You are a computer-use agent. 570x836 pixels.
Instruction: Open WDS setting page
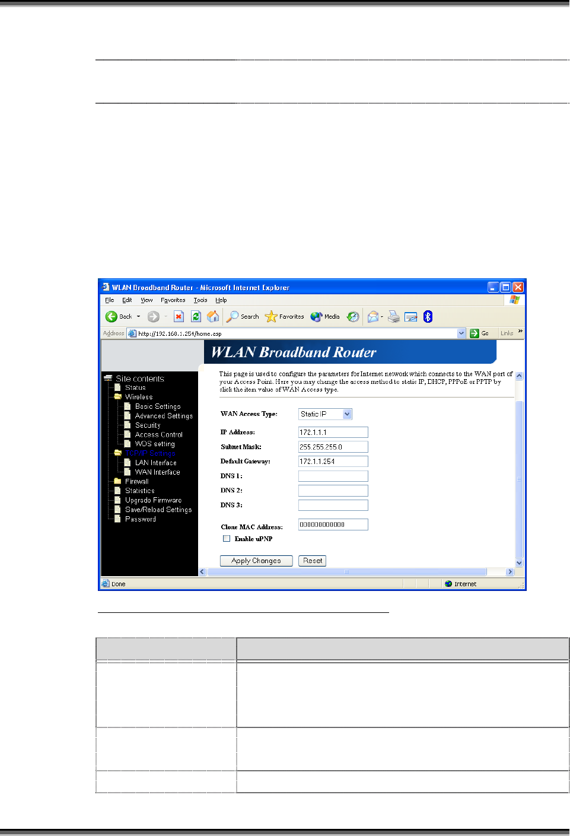[155, 444]
